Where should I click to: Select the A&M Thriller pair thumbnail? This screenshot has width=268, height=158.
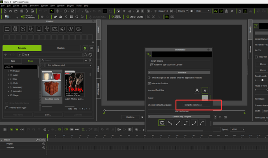pyautogui.click(x=74, y=85)
